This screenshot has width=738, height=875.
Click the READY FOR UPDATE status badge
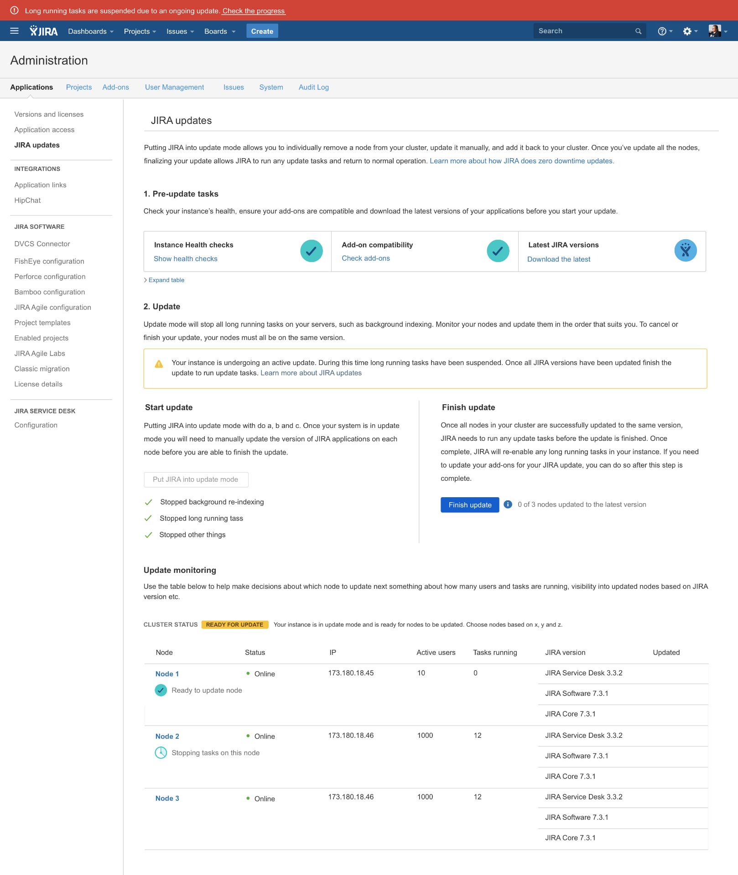[234, 625]
